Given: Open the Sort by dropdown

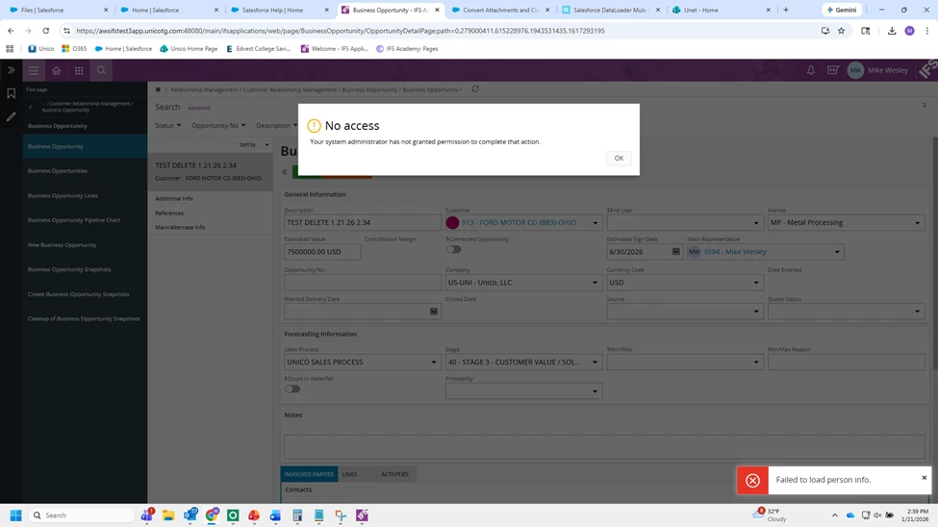Looking at the screenshot, I should (254, 145).
